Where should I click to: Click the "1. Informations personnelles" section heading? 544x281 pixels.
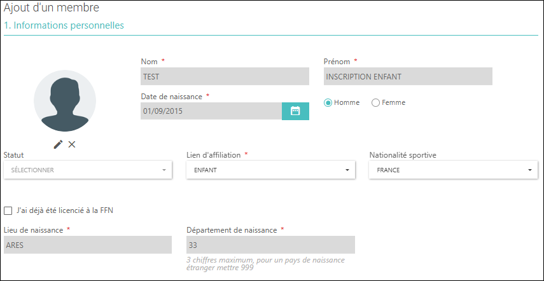(64, 25)
